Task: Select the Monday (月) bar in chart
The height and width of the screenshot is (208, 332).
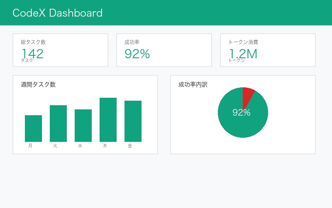Action: coord(33,129)
